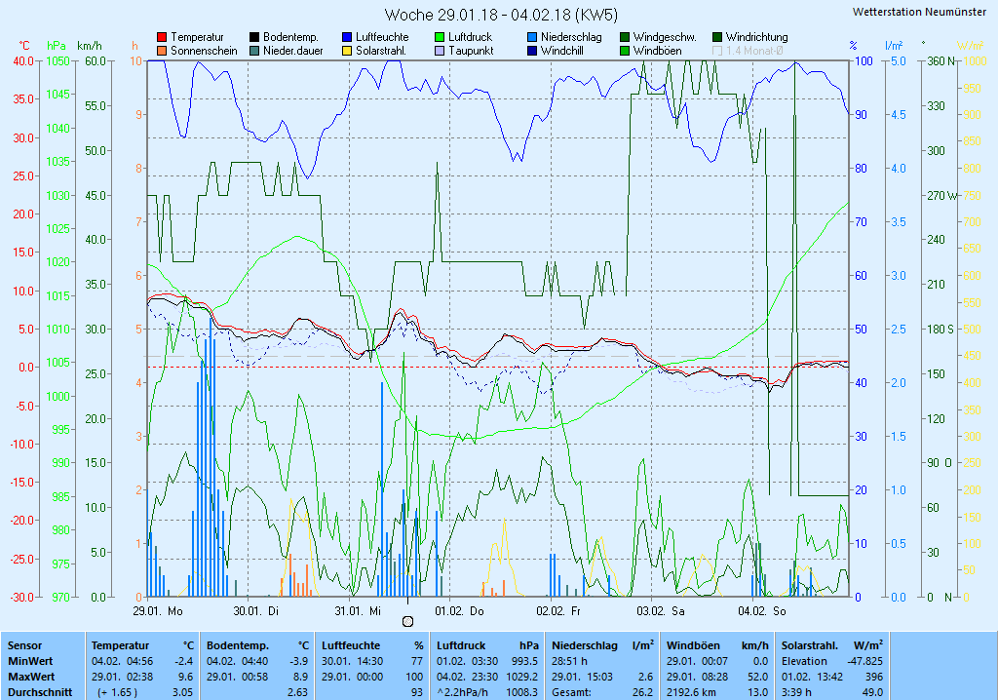998x700 pixels.
Task: Click the circle time marker below the x-axis
Action: [x=407, y=620]
